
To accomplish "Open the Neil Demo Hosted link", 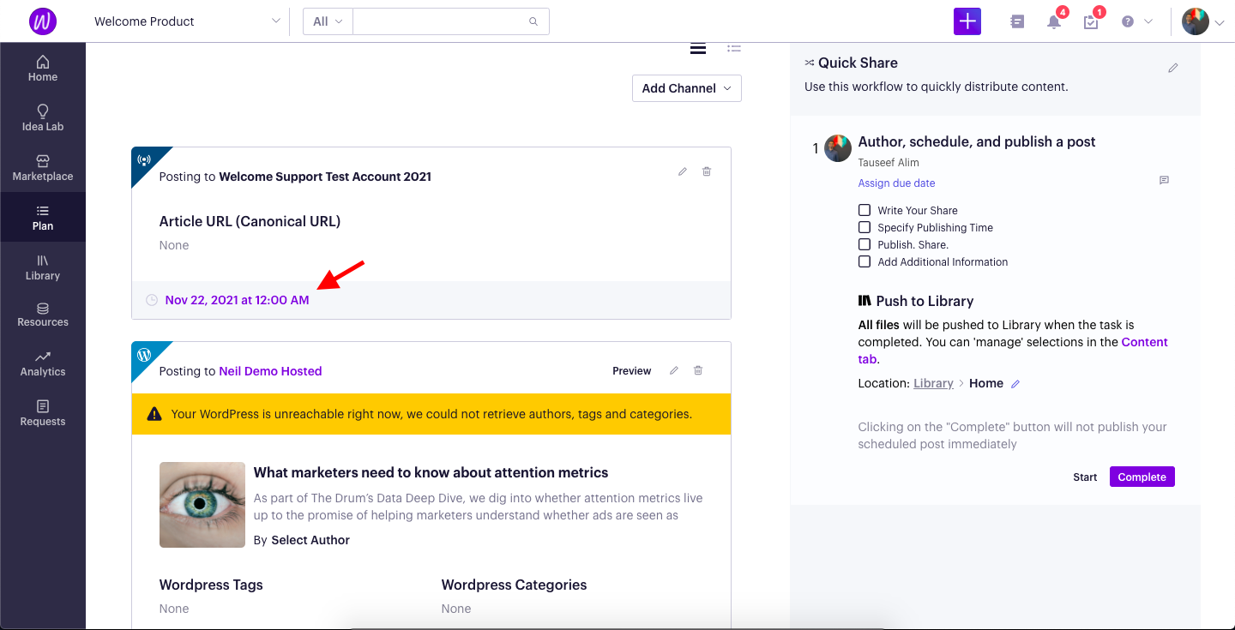I will click(270, 371).
